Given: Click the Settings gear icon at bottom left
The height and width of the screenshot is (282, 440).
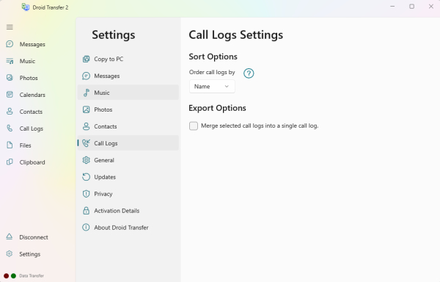Looking at the screenshot, I should [x=10, y=253].
